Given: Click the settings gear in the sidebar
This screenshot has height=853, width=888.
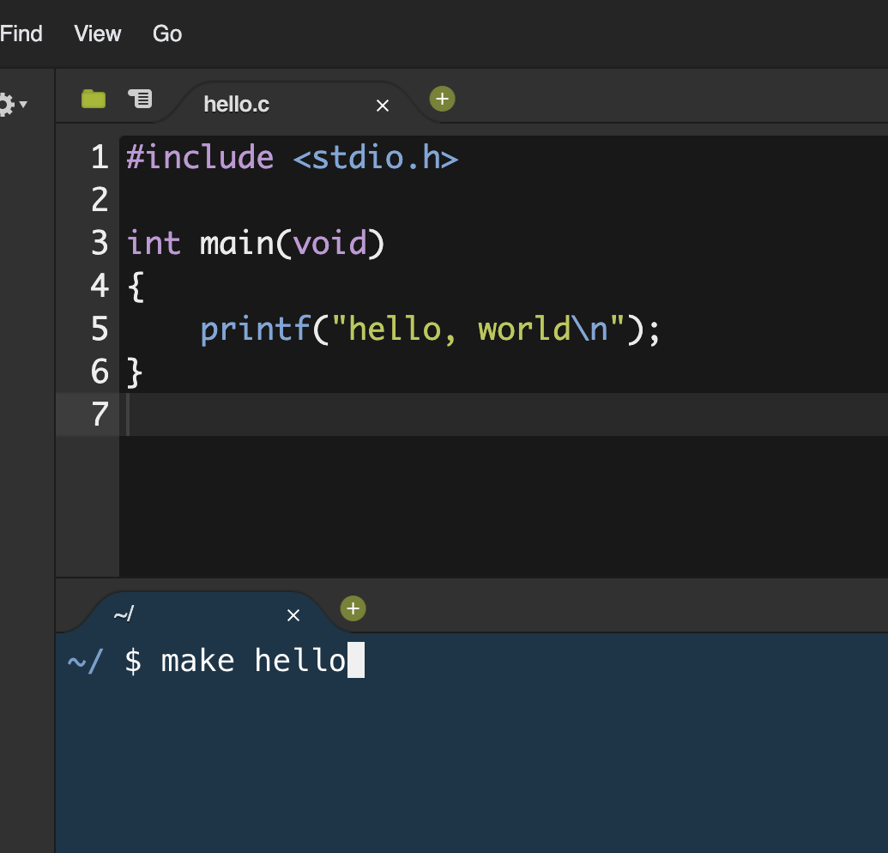Looking at the screenshot, I should 7,103.
